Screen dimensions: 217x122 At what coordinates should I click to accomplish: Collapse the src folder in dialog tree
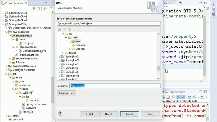pyautogui.click(x=63, y=34)
